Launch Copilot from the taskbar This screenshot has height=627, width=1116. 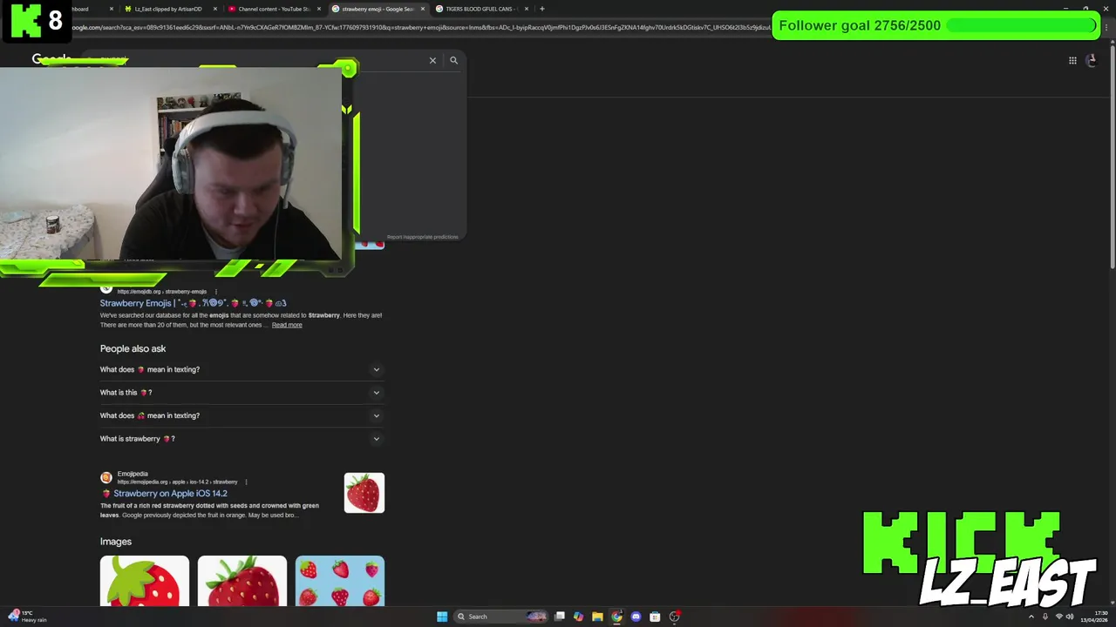point(578,617)
